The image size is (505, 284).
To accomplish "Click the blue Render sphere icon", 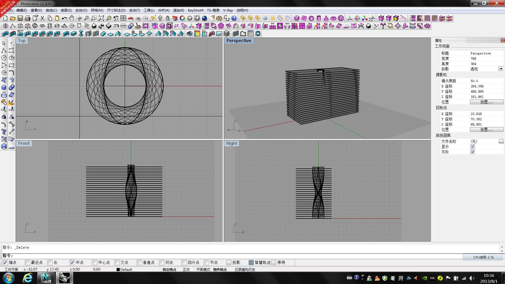I will (x=204, y=18).
